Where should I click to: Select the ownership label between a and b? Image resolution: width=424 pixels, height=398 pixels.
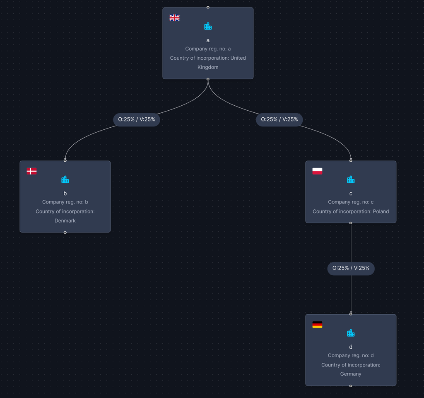[x=137, y=119]
